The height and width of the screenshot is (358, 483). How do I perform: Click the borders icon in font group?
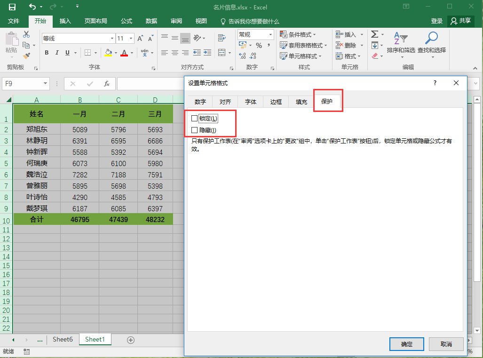(x=88, y=53)
